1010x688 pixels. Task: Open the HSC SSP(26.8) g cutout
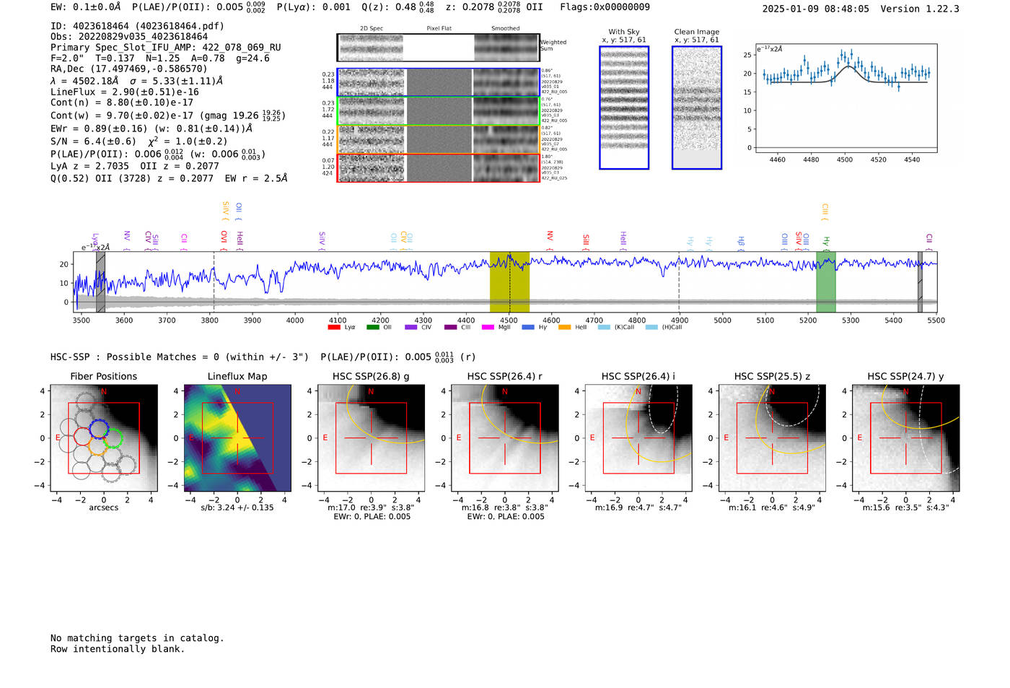(x=371, y=438)
